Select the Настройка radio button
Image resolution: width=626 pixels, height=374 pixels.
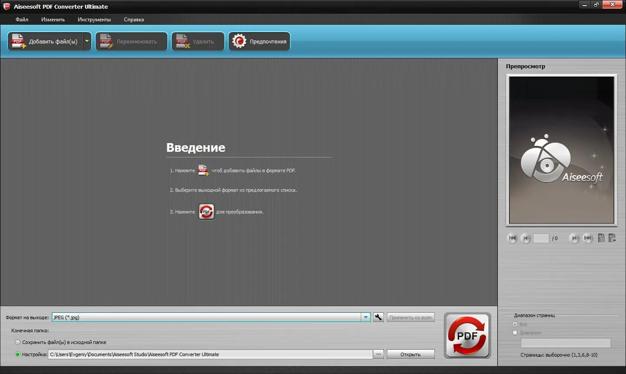[x=18, y=354]
